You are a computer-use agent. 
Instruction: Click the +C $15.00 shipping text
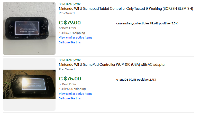click(x=72, y=33)
